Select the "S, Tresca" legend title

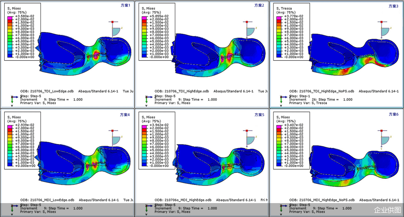point(285,8)
